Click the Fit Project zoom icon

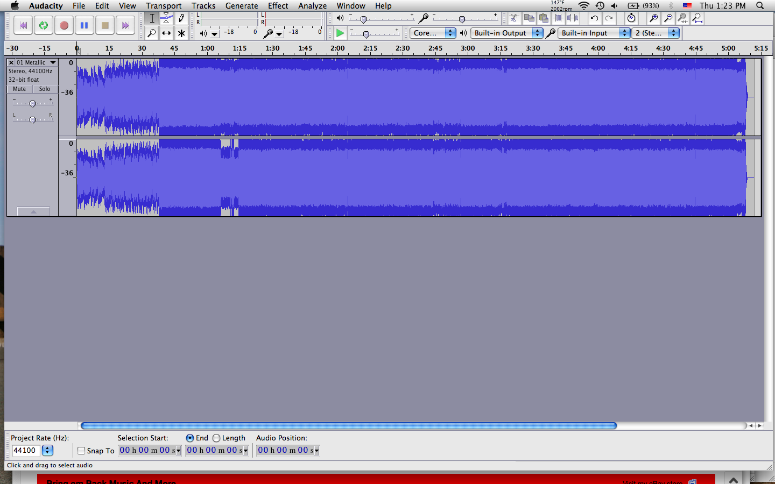(697, 18)
